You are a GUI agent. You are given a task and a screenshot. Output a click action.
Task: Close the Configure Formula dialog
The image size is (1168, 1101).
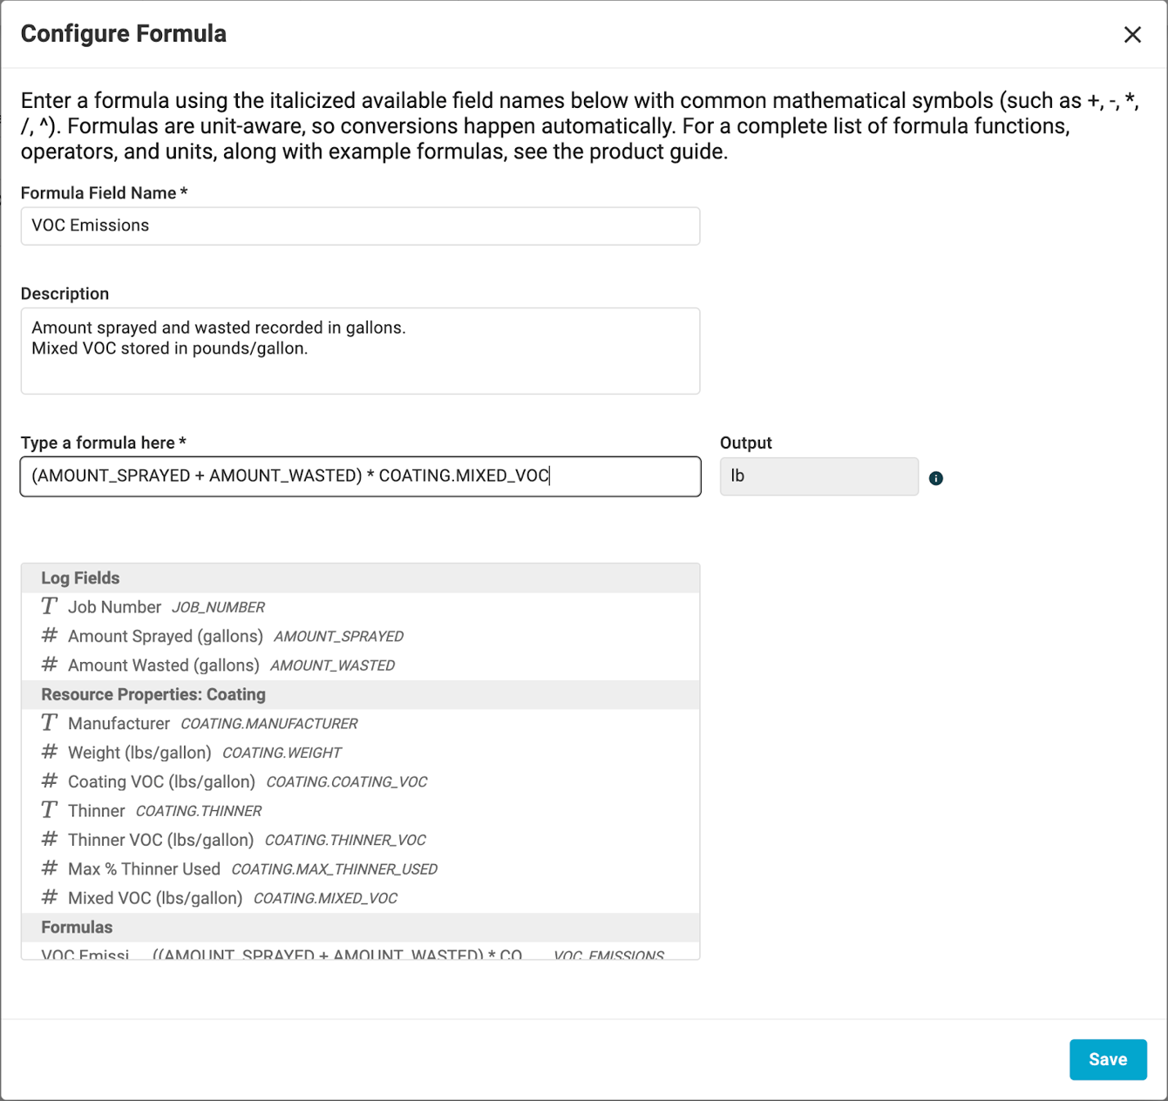coord(1132,35)
